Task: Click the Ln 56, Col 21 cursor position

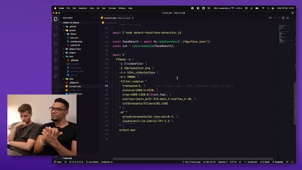Action: [209, 162]
